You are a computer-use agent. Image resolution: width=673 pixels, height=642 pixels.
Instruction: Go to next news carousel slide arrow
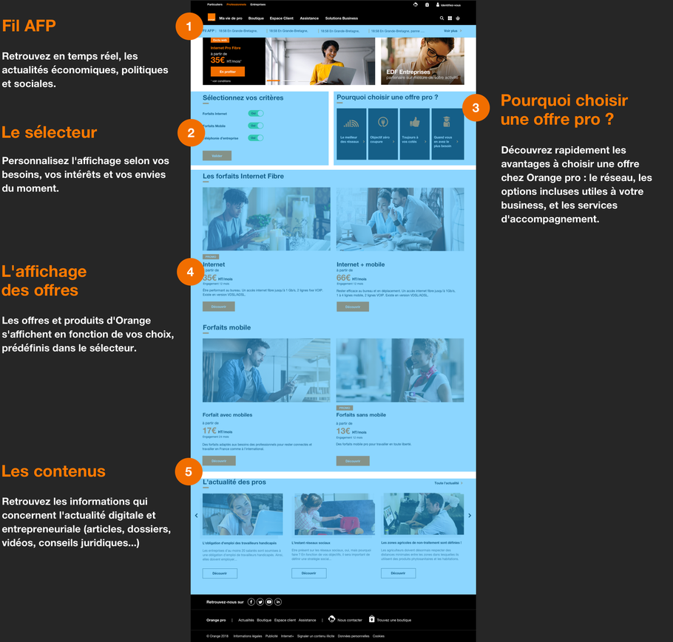coord(470,516)
